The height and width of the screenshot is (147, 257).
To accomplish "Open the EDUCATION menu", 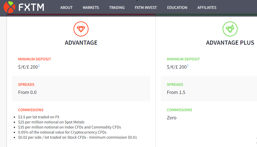I will pos(177,8).
